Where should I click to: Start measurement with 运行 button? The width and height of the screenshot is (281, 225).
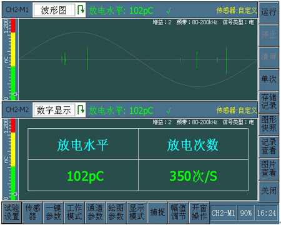(x=269, y=12)
